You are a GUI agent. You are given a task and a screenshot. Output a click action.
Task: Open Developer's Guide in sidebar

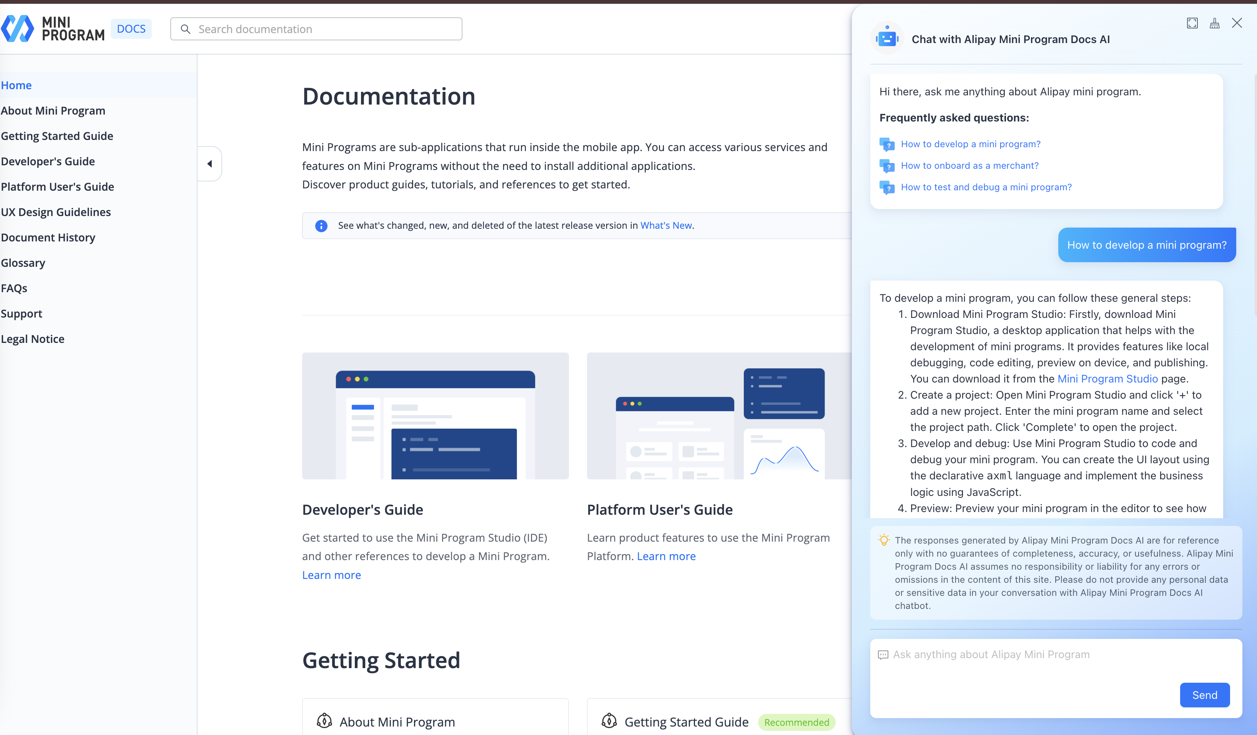(48, 161)
